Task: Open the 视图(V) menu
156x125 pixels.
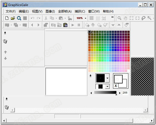Action: click(x=37, y=11)
